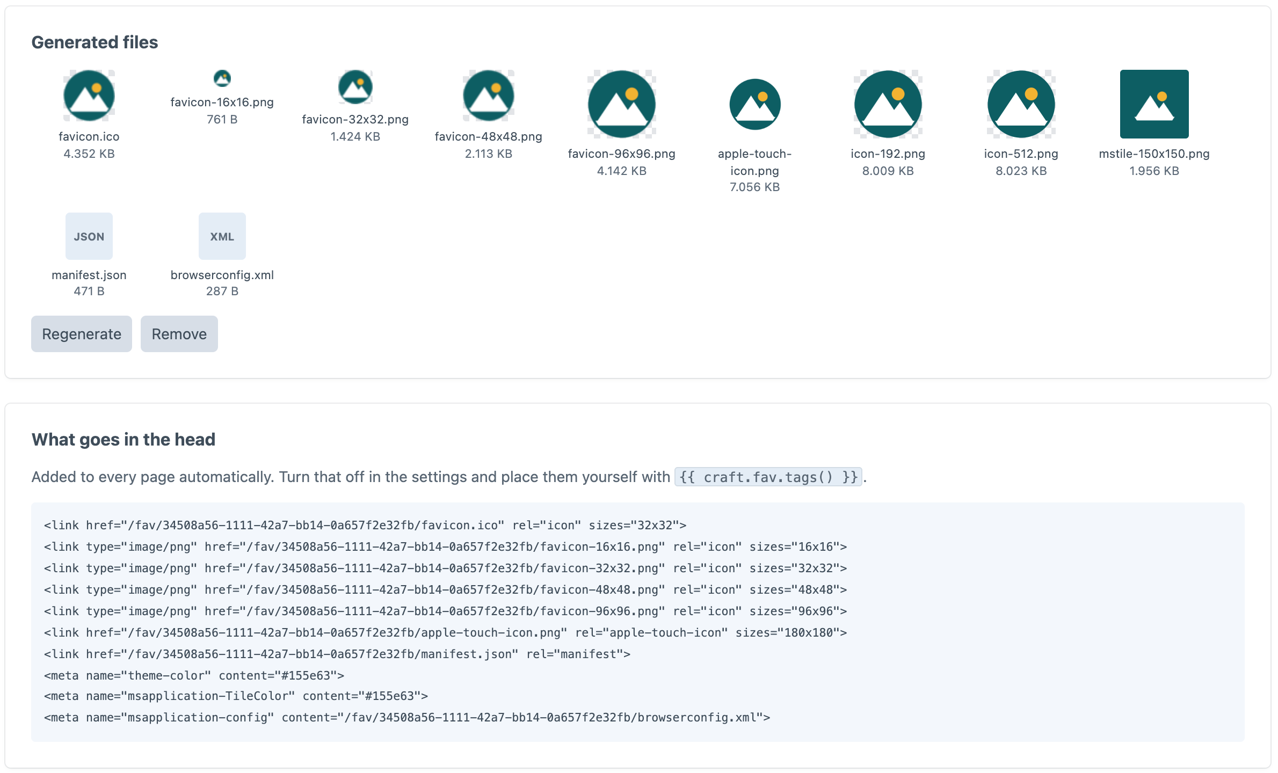Click the '1.956 KB' file size
Viewport: 1278px width, 773px height.
pos(1154,171)
